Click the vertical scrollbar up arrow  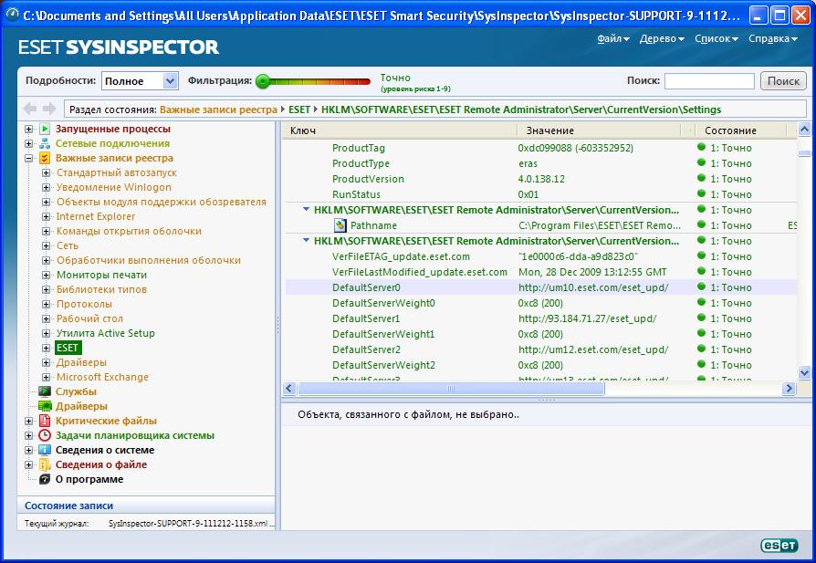(x=804, y=129)
